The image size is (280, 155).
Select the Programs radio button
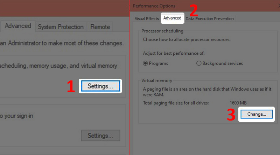coord(146,63)
